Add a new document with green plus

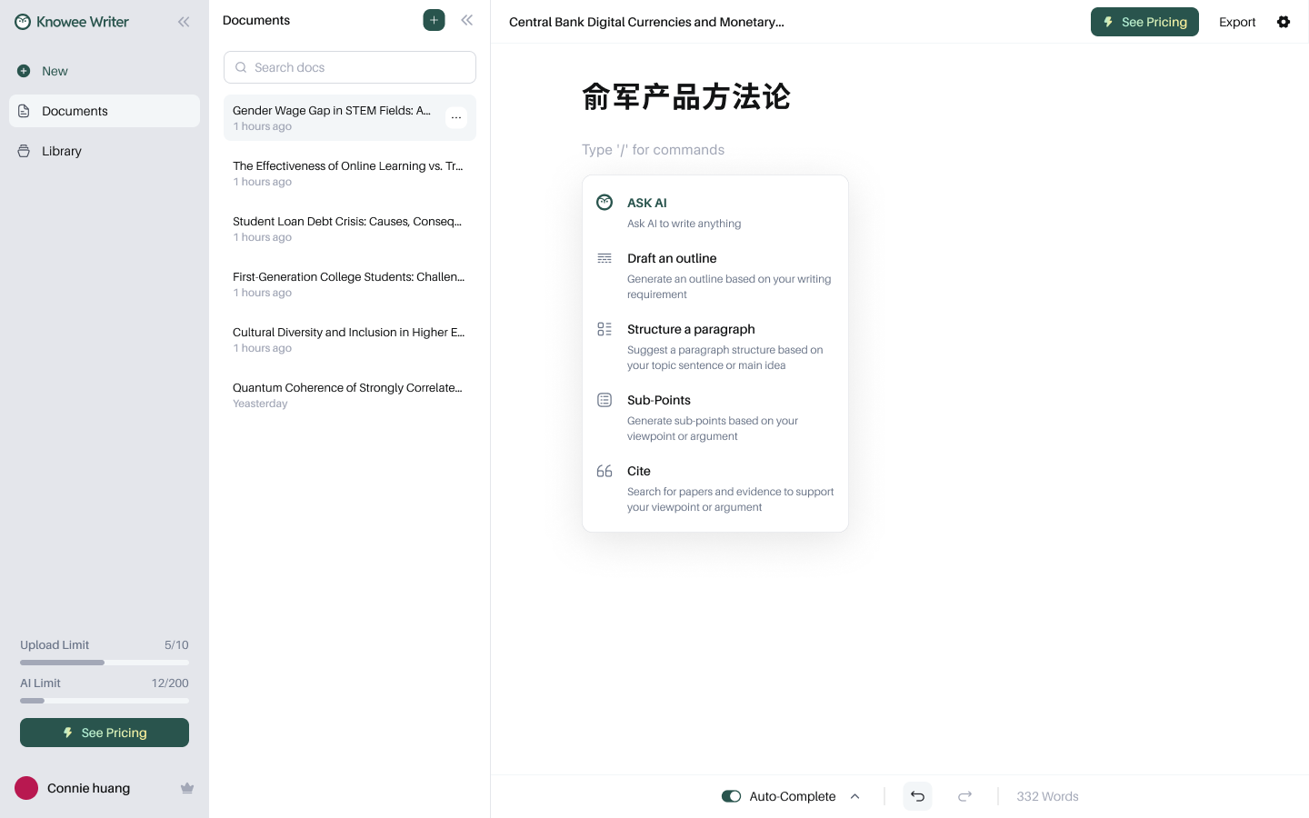pyautogui.click(x=434, y=20)
